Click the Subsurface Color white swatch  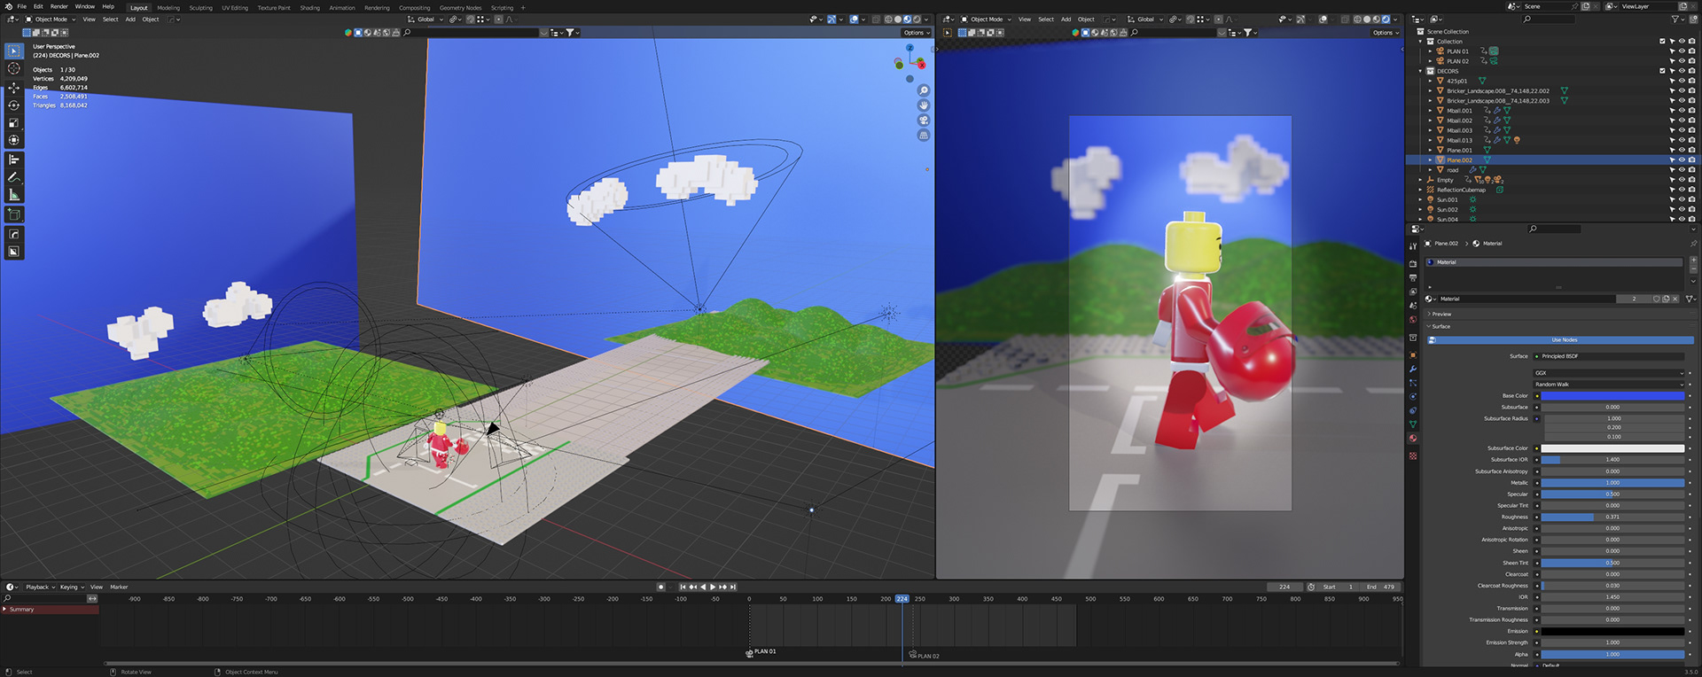[x=1612, y=448]
